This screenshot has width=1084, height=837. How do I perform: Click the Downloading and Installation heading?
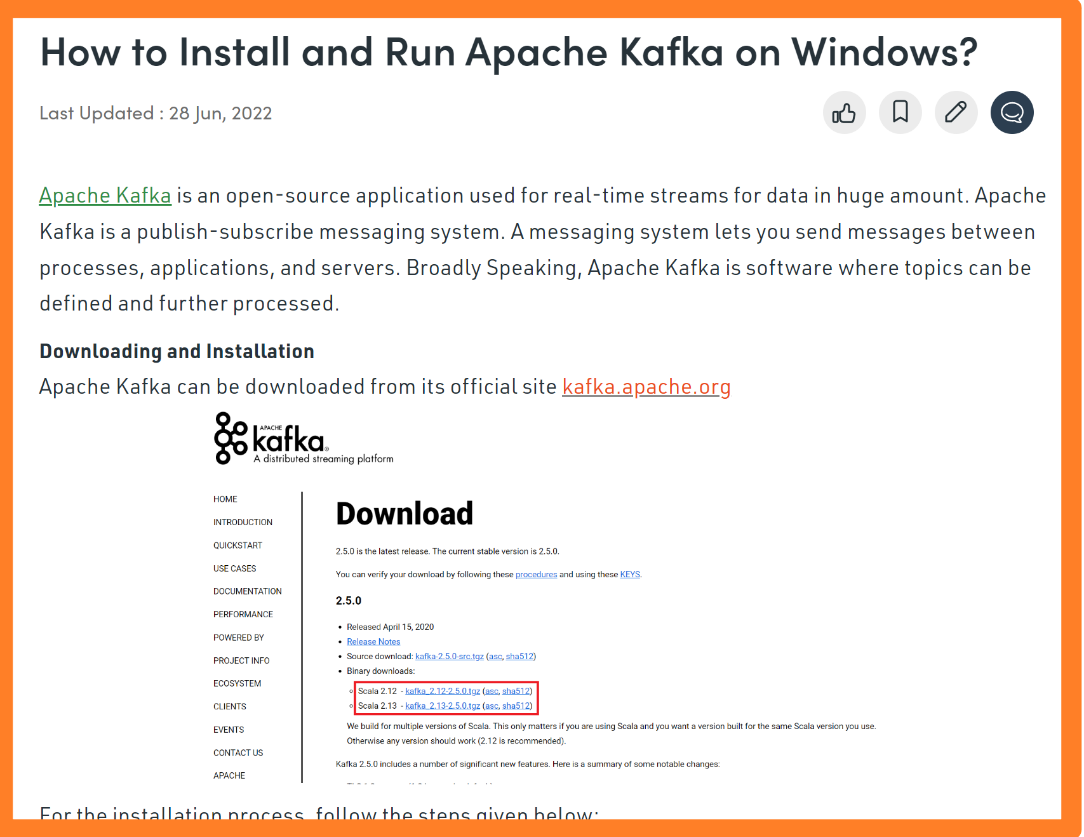click(177, 351)
